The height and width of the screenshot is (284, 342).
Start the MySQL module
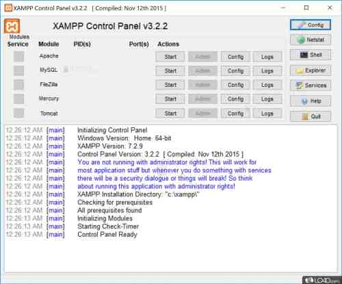point(170,71)
